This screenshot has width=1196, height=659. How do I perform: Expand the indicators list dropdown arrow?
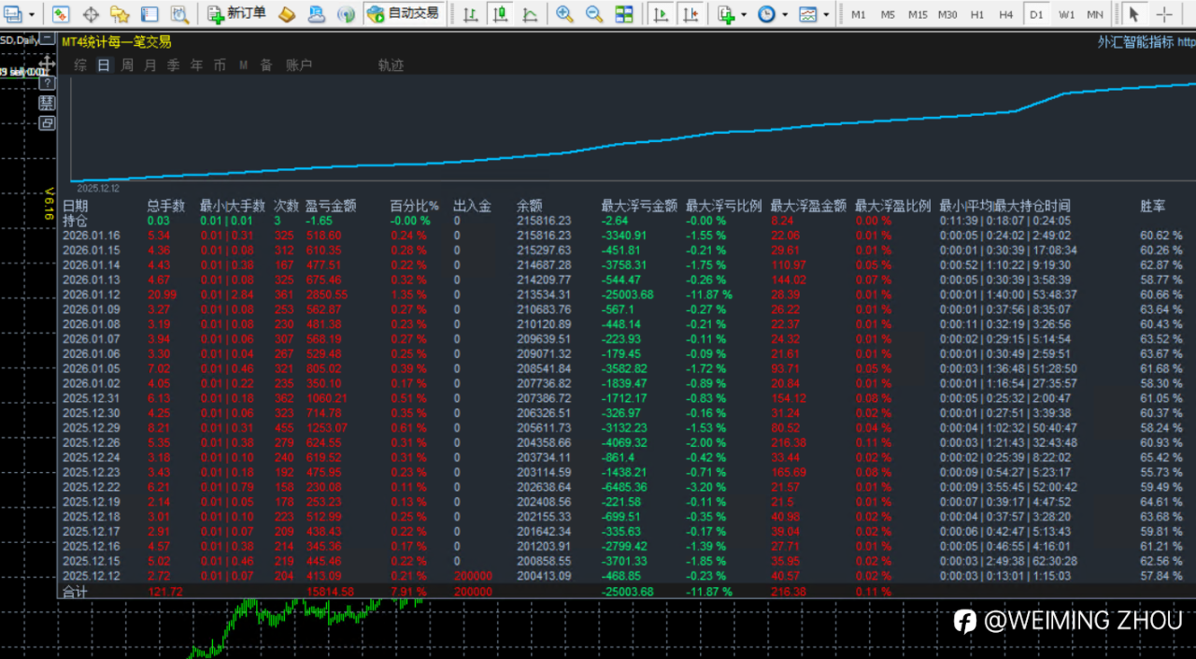[744, 15]
